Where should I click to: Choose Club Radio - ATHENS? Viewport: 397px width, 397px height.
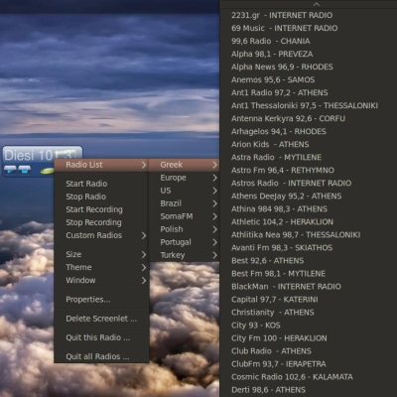pos(309,351)
